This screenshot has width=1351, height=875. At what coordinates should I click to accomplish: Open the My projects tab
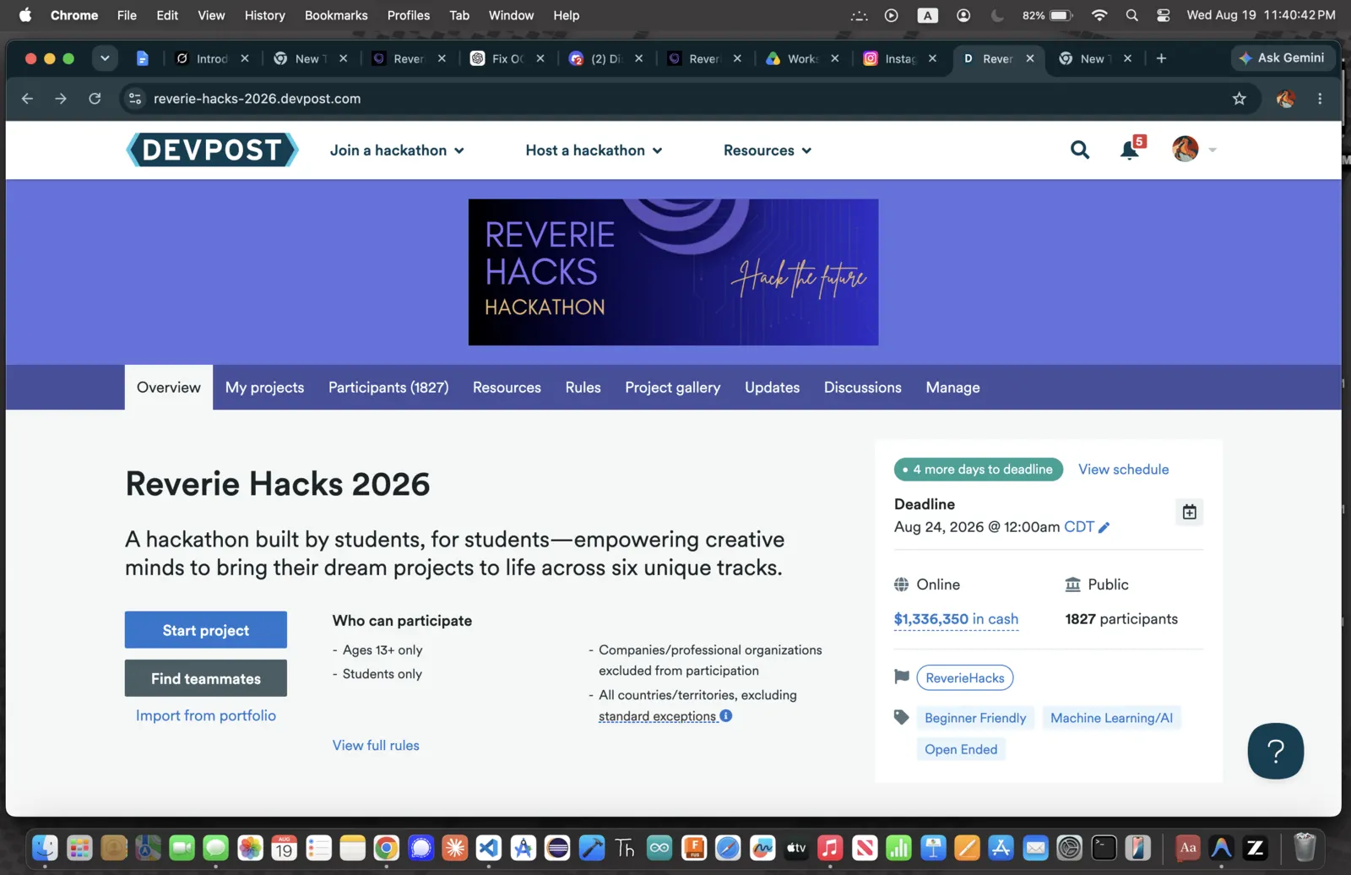click(264, 388)
